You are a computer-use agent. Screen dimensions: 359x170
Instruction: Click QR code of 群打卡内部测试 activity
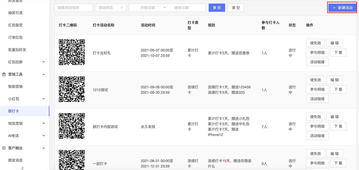pyautogui.click(x=72, y=126)
